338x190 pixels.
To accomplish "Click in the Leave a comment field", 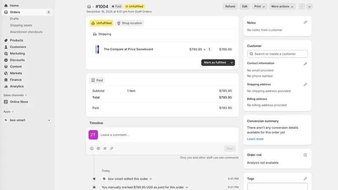I will click(168, 135).
